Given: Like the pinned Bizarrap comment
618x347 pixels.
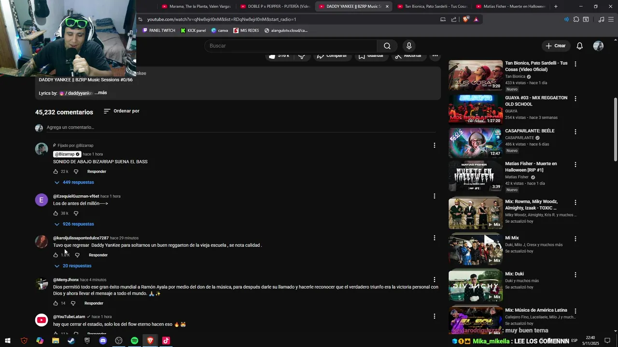Looking at the screenshot, I should pyautogui.click(x=56, y=172).
